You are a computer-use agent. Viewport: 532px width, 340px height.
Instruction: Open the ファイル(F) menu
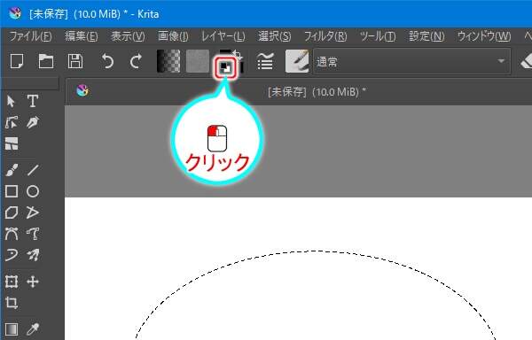coord(30,36)
